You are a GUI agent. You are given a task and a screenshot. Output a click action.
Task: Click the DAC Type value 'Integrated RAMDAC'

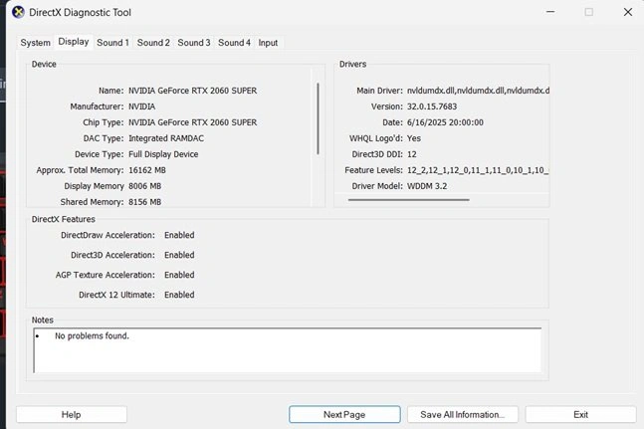[166, 138]
